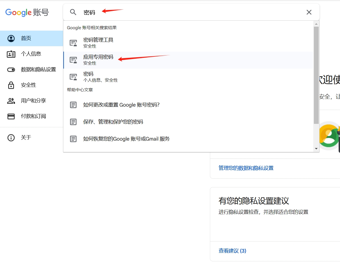340x269 pixels.
Task: Click the 付款和订阅 credit card icon
Action: pos(11,117)
